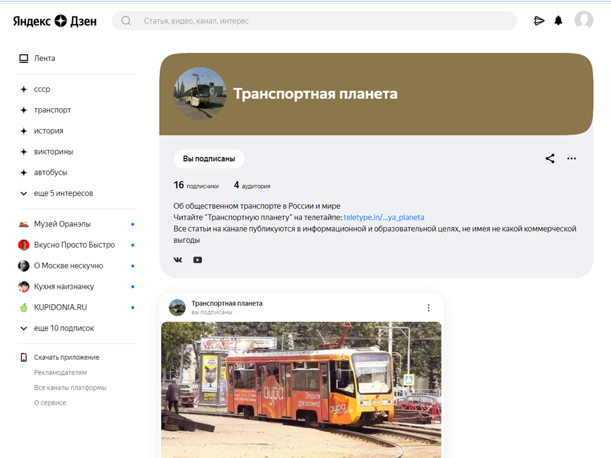Click Транспортная планета channel header avatar

point(200,94)
